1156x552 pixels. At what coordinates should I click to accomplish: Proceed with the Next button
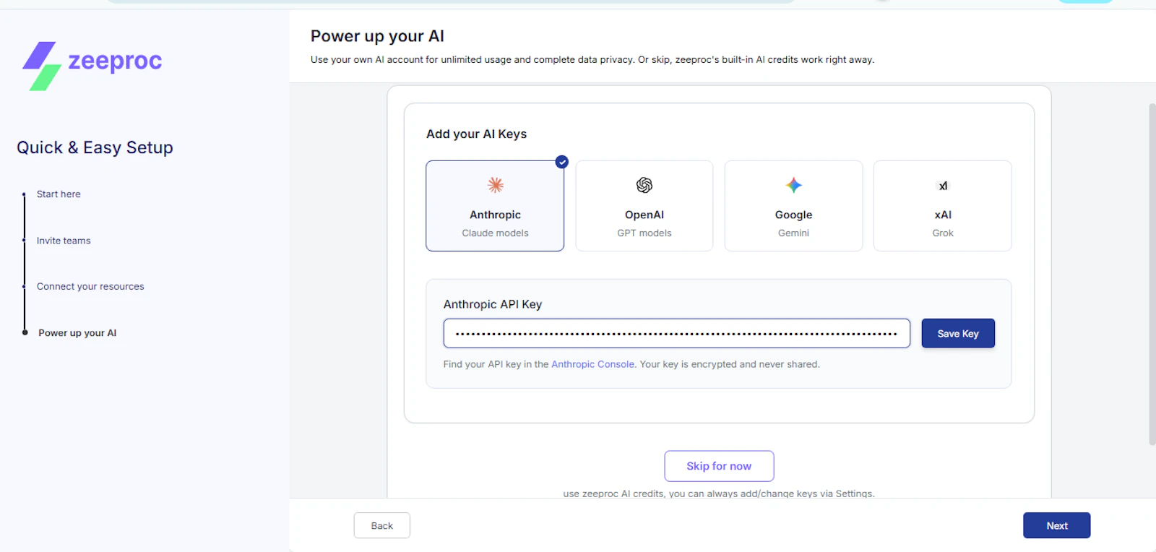[x=1056, y=525]
